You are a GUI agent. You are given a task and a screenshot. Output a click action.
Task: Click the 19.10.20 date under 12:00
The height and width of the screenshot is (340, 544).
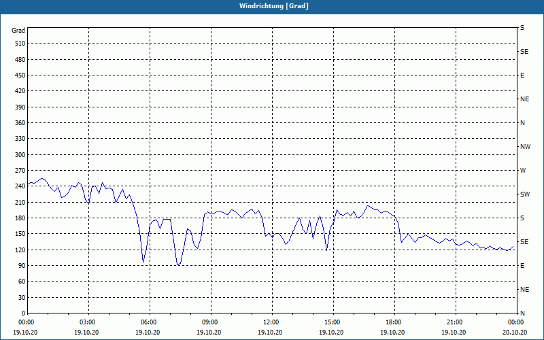[x=270, y=333]
